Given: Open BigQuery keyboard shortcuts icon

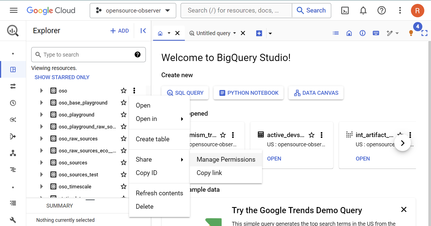Looking at the screenshot, I should (x=376, y=33).
